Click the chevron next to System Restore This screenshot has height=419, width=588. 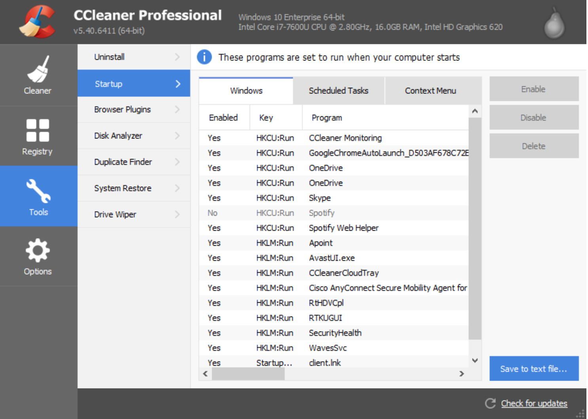click(x=177, y=188)
